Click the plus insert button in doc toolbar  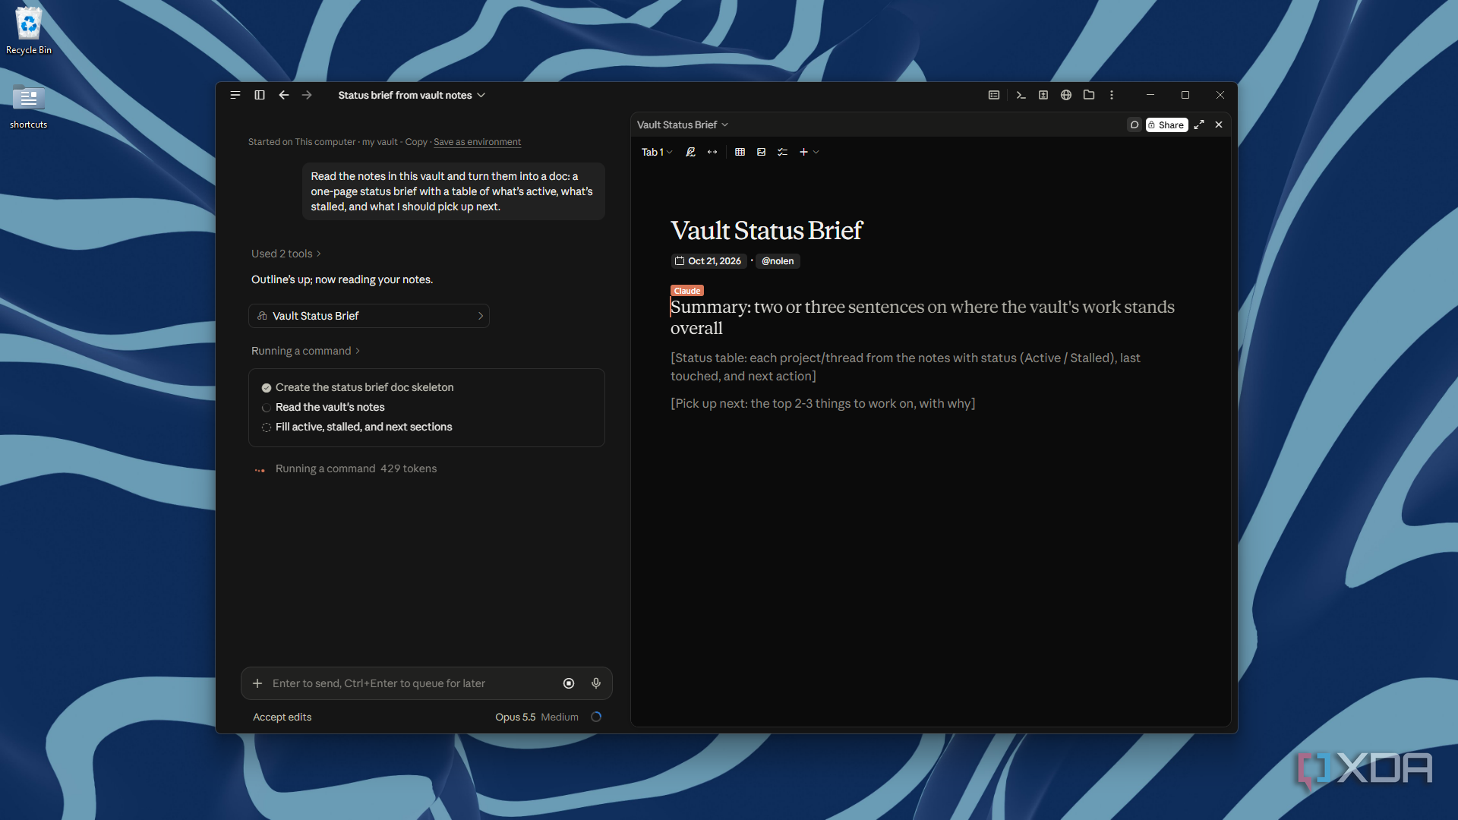point(803,152)
